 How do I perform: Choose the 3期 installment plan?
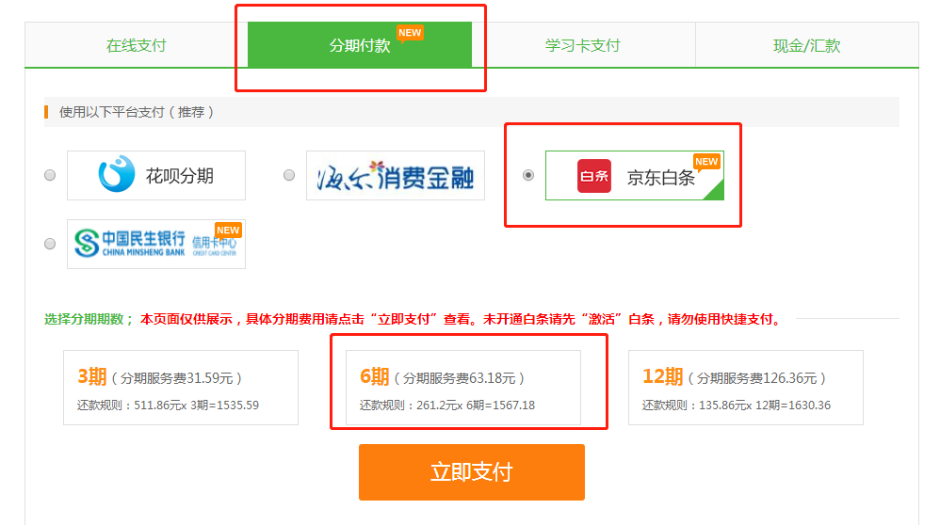pos(180,388)
